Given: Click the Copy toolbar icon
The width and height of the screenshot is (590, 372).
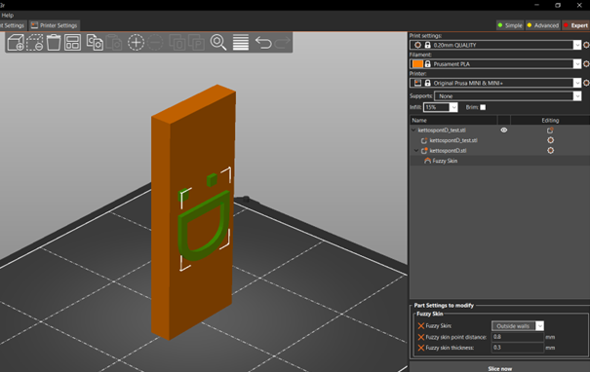Looking at the screenshot, I should point(95,42).
